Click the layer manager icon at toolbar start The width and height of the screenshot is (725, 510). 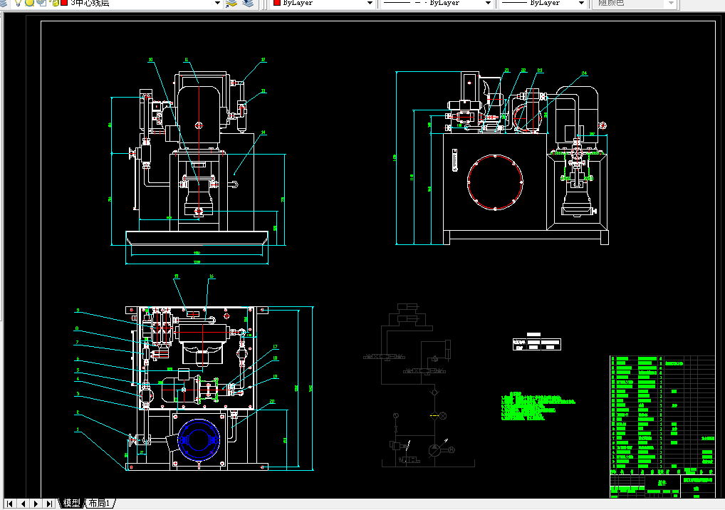(3, 3)
